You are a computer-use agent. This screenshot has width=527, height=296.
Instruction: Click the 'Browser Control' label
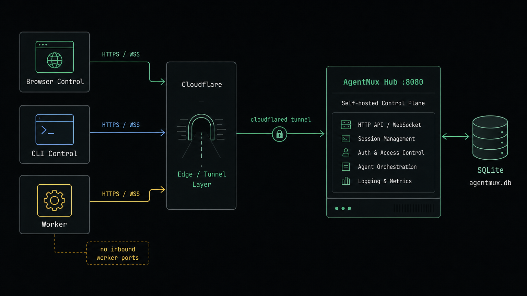pos(55,82)
